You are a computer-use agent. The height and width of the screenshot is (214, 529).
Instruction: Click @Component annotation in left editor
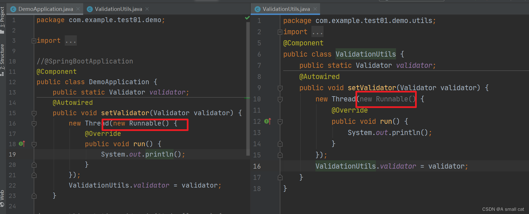tap(57, 72)
